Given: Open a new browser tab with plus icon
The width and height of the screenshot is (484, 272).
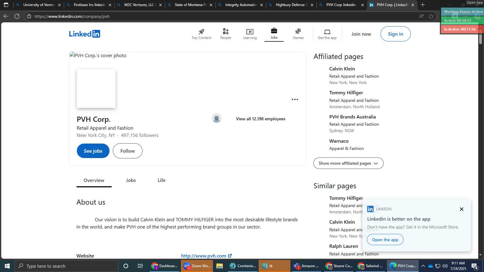Looking at the screenshot, I should point(423,5).
